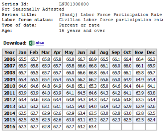
Task: Select the Oct column header
Action: click(x=127, y=52)
